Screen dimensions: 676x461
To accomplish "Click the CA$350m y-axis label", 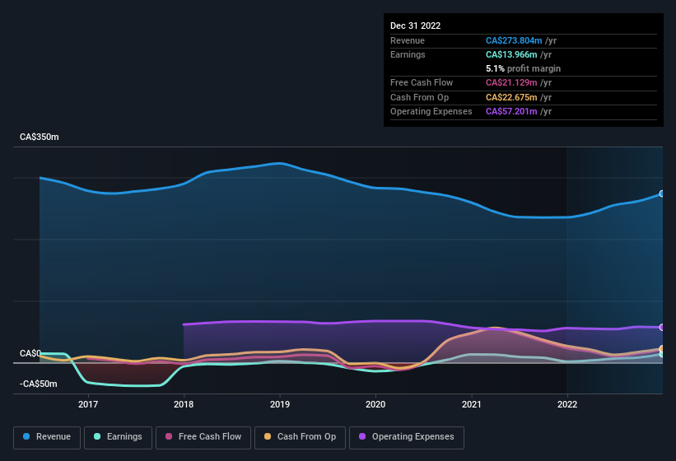I will pyautogui.click(x=40, y=137).
